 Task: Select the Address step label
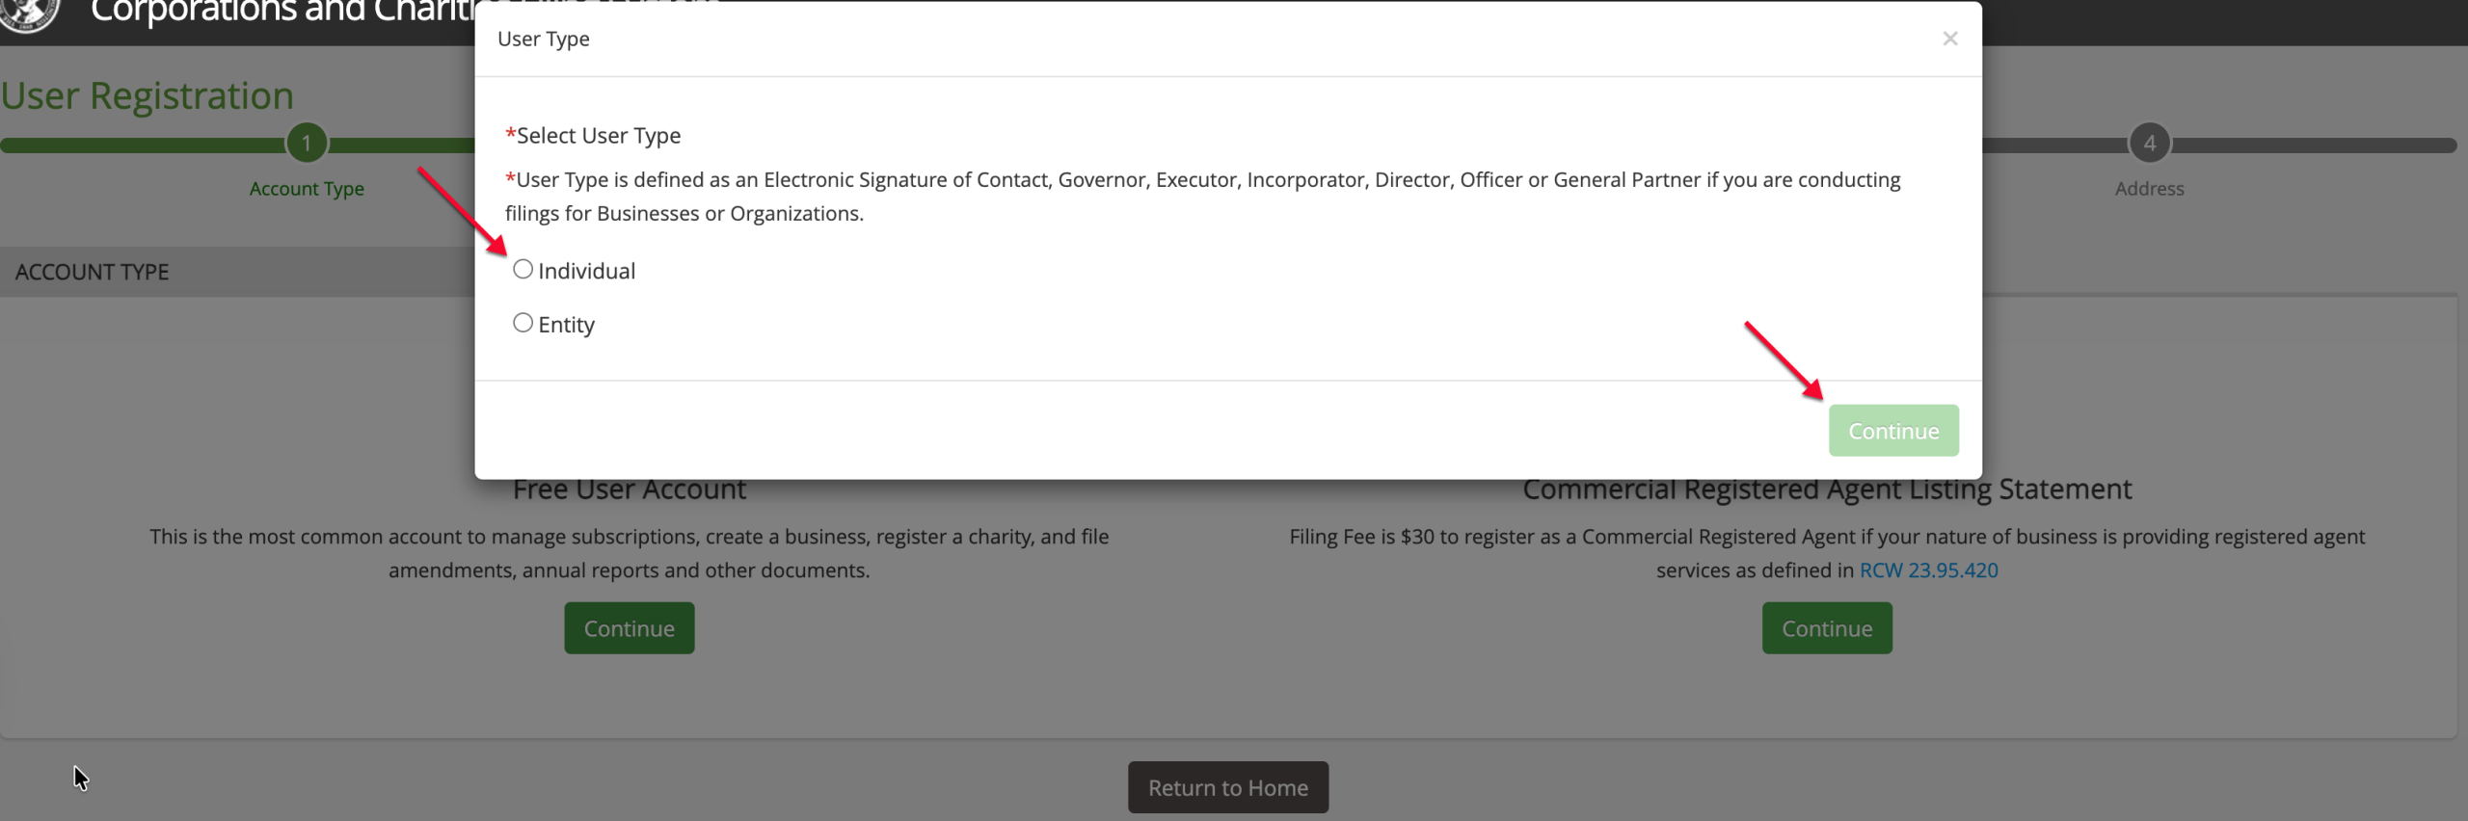[x=2149, y=189]
